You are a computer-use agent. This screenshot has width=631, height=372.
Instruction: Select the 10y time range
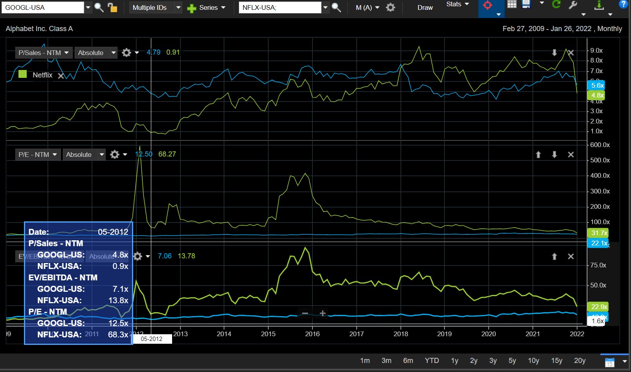[534, 361]
